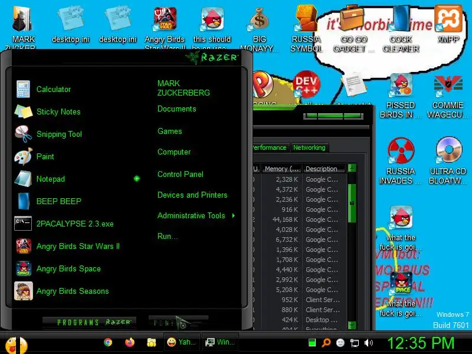Click the orange magnifier tray icon
The image size is (472, 354).
pyautogui.click(x=326, y=343)
